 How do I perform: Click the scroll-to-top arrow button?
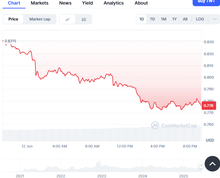coord(212,164)
